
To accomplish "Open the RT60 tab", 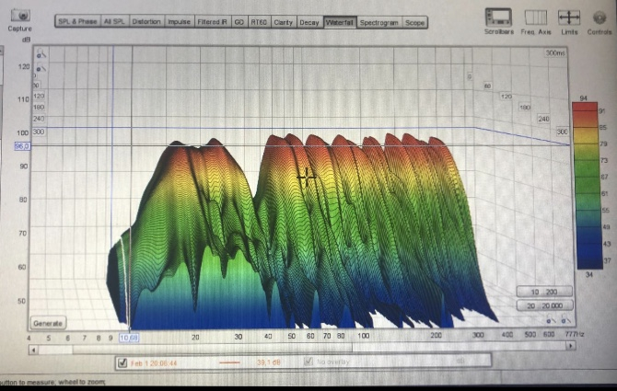I will 260,21.
